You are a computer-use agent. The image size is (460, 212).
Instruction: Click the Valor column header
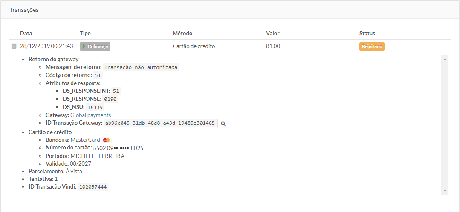(x=273, y=33)
